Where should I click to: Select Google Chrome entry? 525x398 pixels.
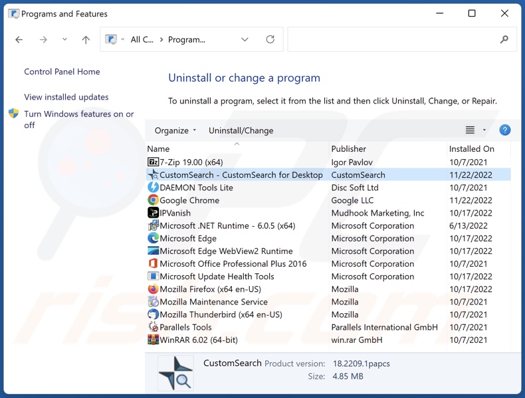[189, 200]
